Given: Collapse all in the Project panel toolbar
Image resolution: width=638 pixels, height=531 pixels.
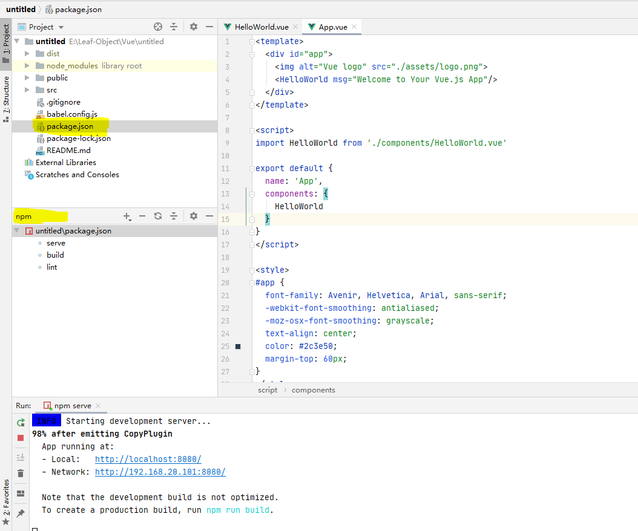Looking at the screenshot, I should click(174, 27).
